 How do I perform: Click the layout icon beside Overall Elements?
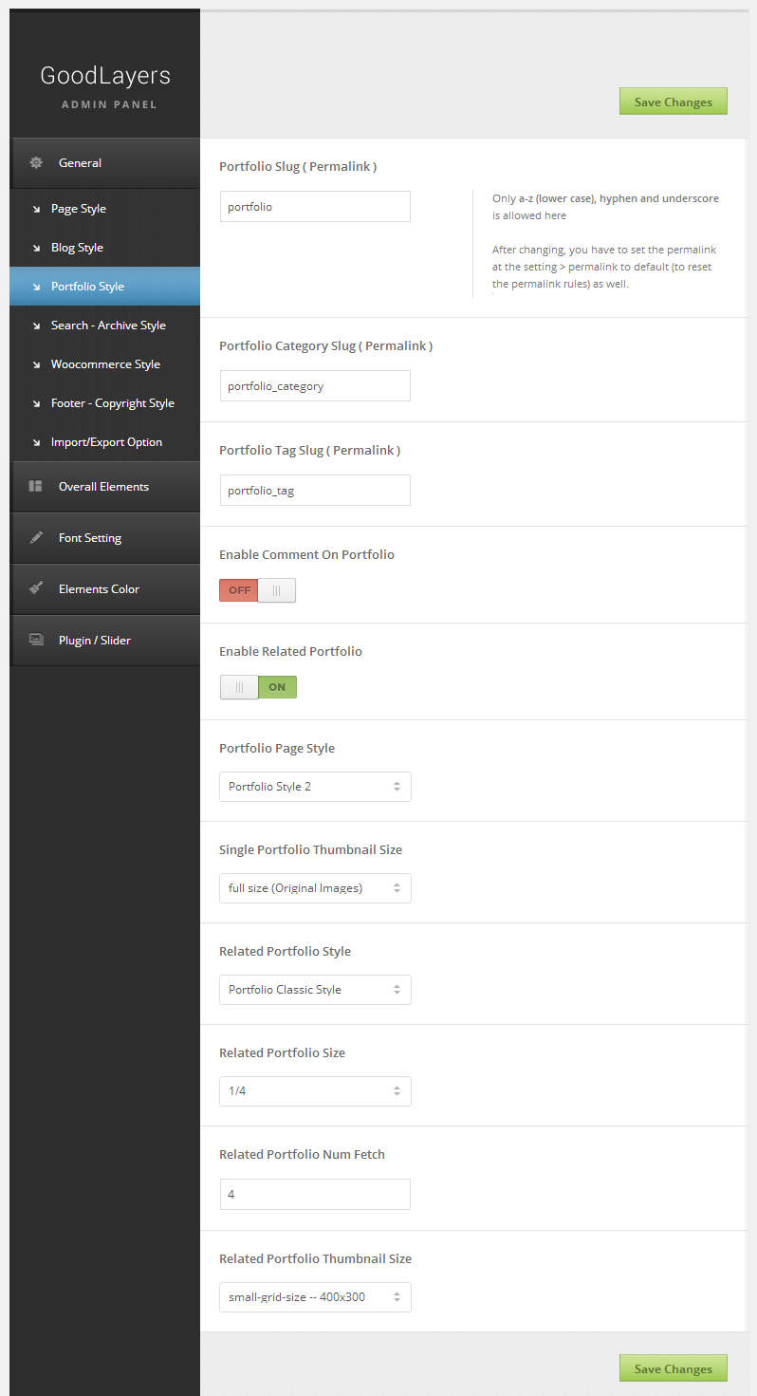pos(36,487)
